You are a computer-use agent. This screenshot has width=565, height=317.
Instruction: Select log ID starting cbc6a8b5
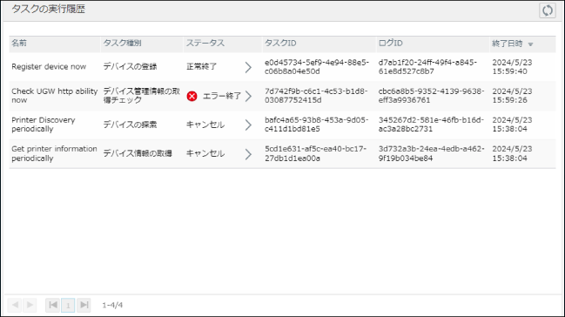(431, 96)
